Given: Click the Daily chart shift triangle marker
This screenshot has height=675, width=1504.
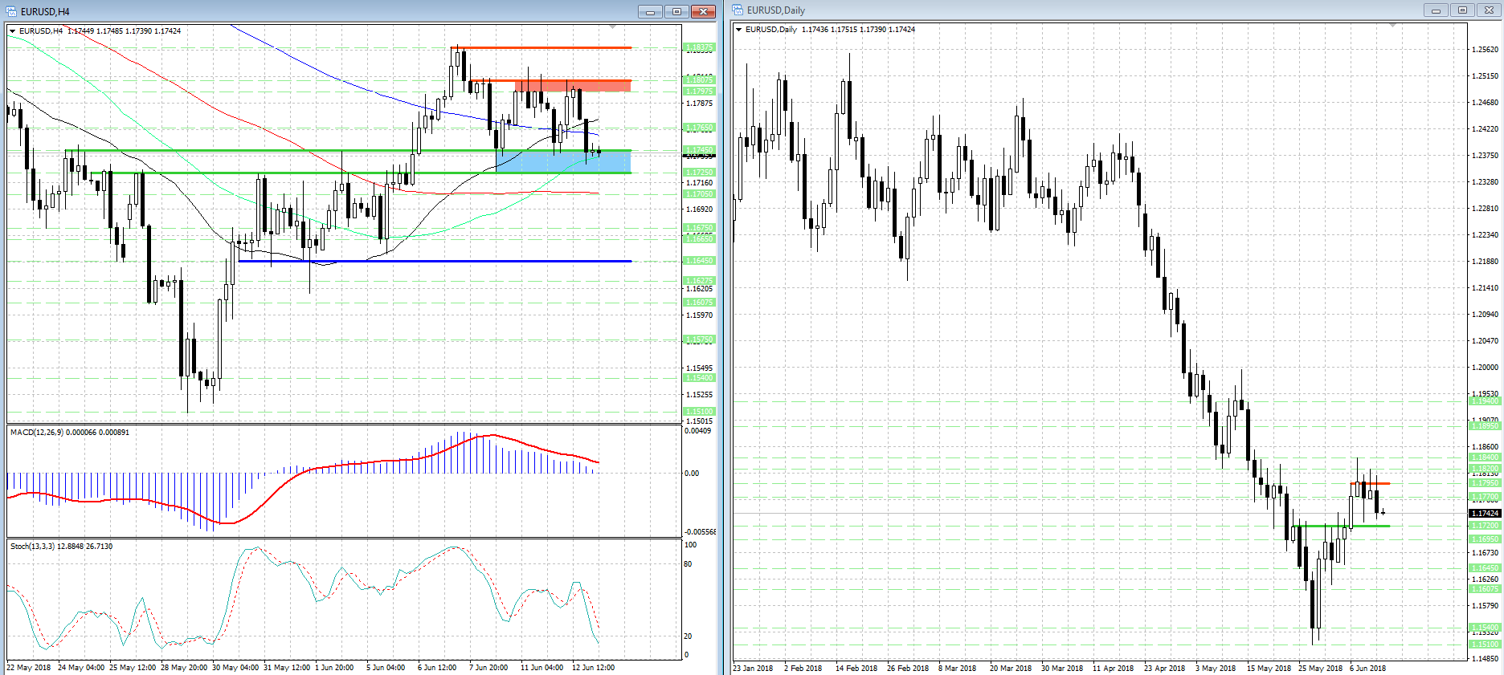Looking at the screenshot, I should 1392,26.
